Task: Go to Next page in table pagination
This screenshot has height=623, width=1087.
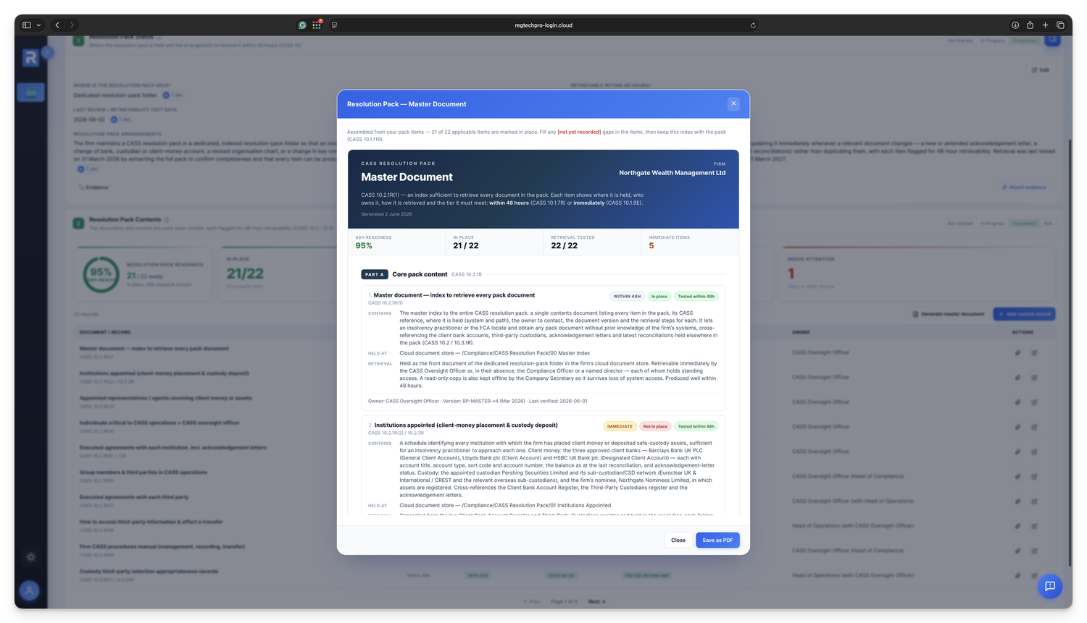Action: (x=596, y=601)
